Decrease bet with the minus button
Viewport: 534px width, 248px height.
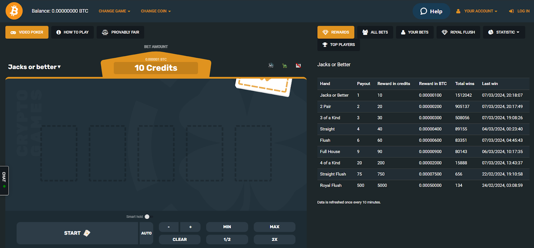(169, 227)
